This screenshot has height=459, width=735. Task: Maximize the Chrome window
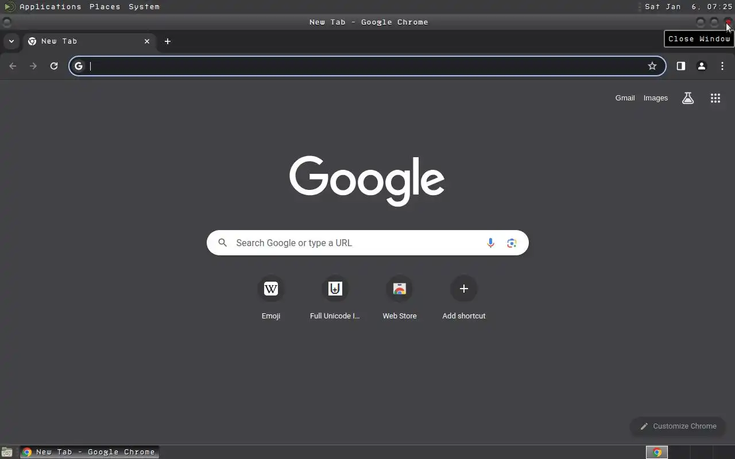(714, 22)
